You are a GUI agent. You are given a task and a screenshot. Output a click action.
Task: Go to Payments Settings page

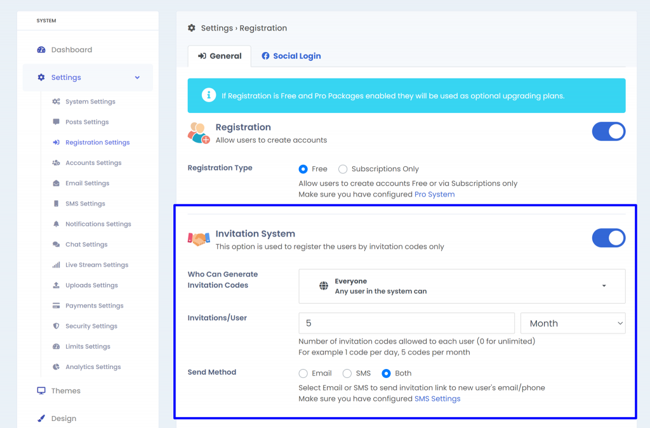click(x=95, y=306)
